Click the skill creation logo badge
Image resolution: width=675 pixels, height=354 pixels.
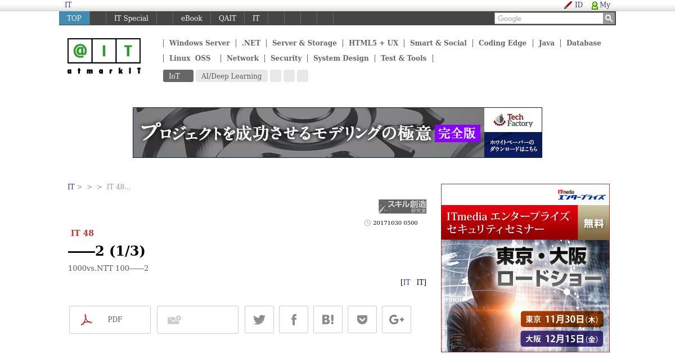(402, 206)
